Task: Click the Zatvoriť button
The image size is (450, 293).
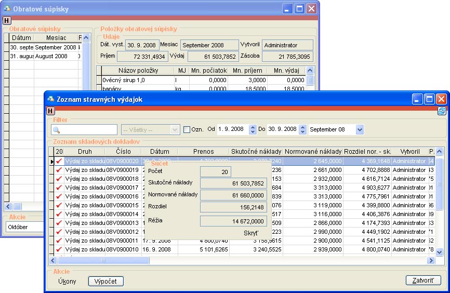Action: click(x=423, y=281)
